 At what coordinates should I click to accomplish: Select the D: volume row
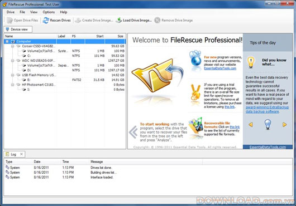65,70
